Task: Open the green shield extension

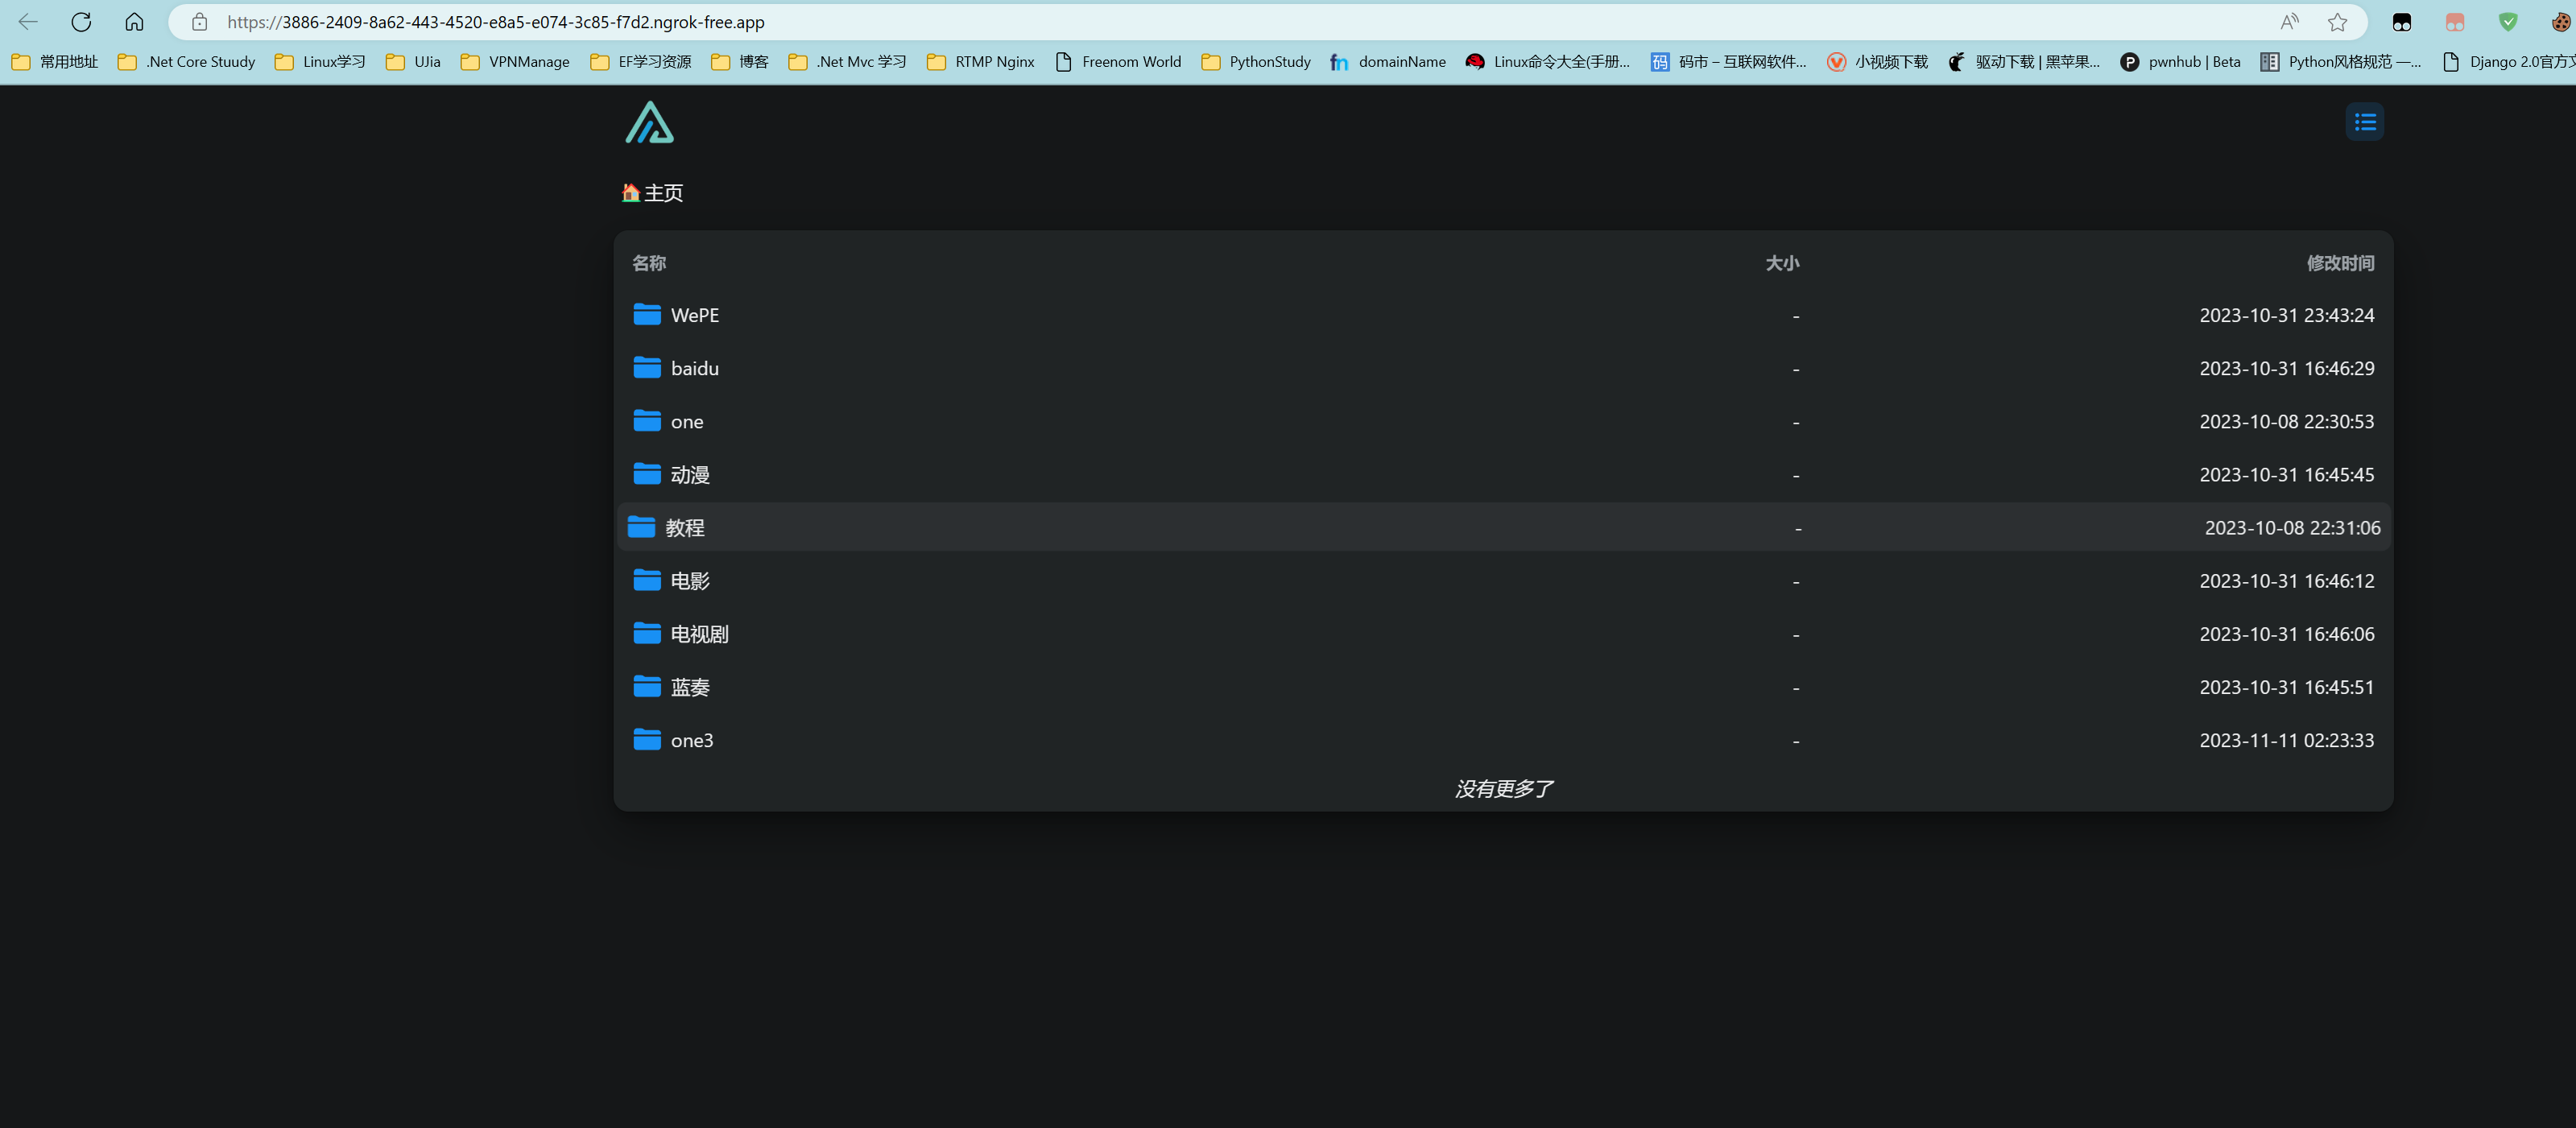Action: (2508, 22)
